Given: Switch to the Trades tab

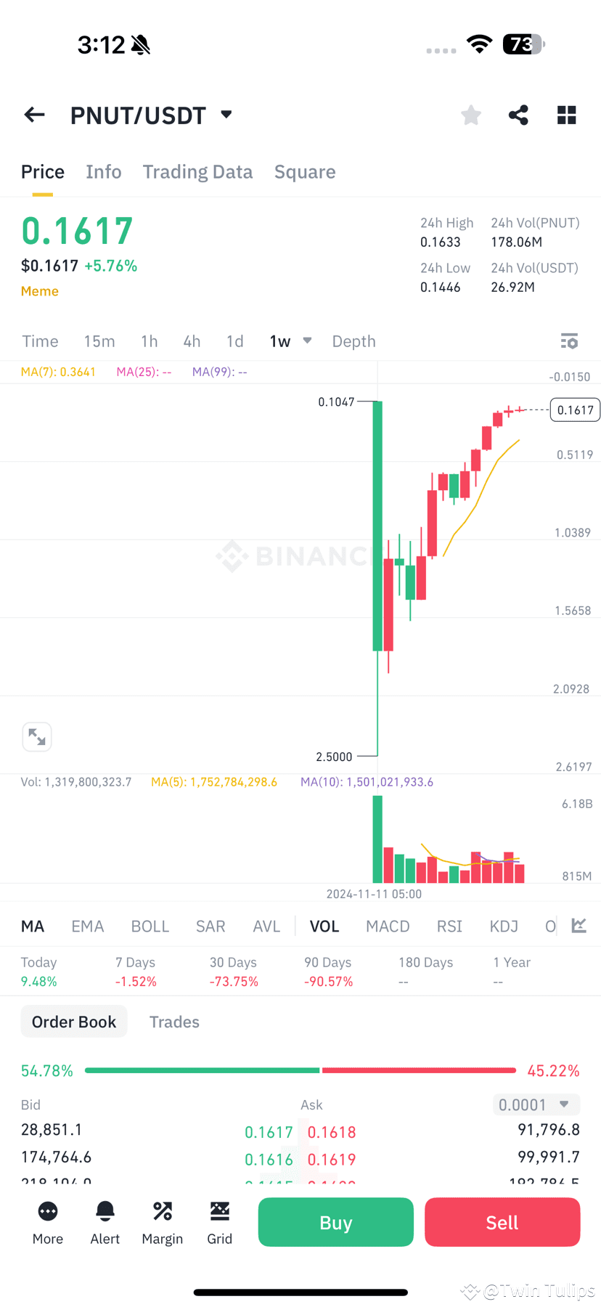Looking at the screenshot, I should [x=174, y=1021].
